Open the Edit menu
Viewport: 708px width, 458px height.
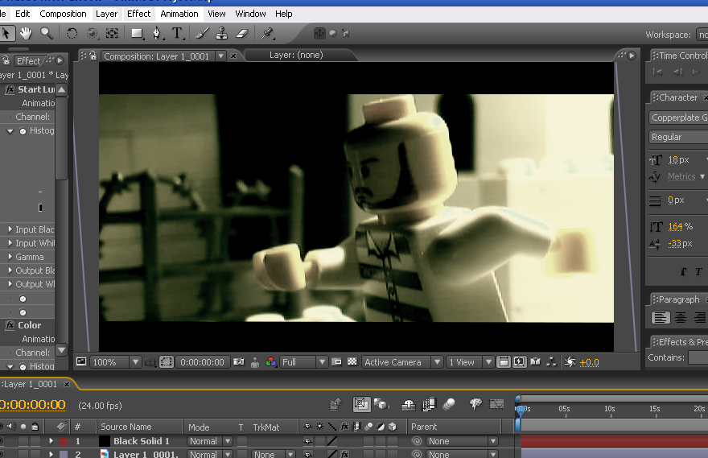click(x=23, y=14)
